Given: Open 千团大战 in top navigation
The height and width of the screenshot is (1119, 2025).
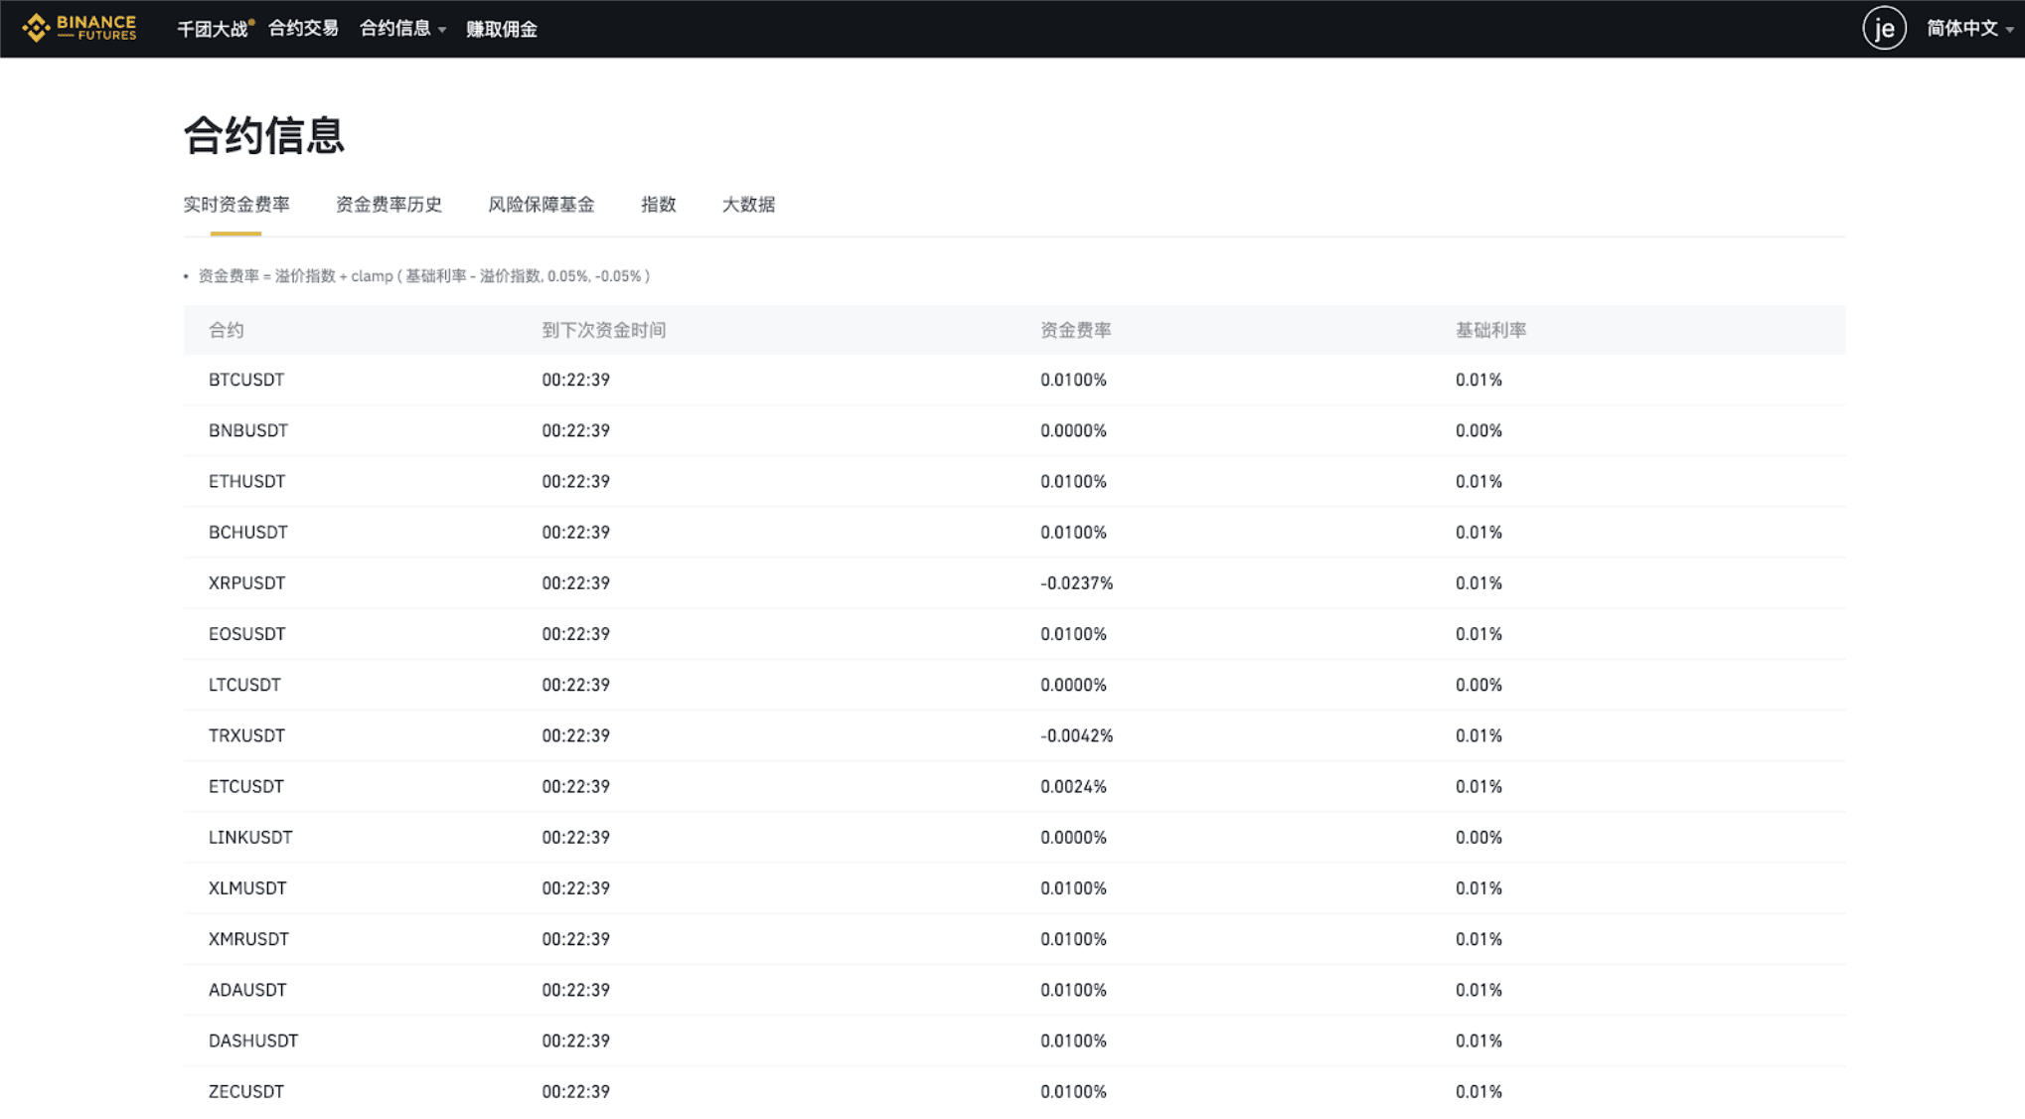Looking at the screenshot, I should click(213, 29).
